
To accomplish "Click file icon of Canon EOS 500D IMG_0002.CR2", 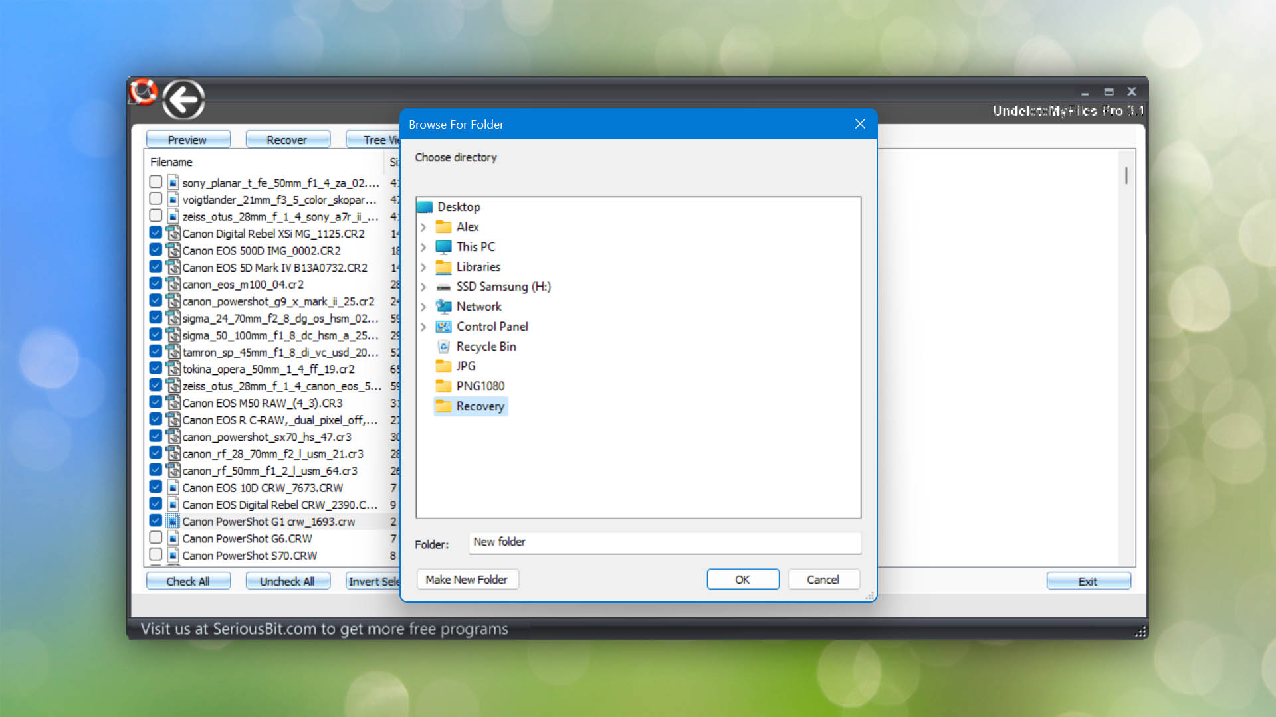I will (x=173, y=250).
